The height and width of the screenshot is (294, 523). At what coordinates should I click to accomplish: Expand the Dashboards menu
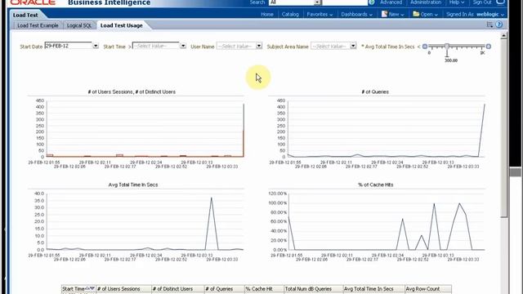pyautogui.click(x=356, y=15)
